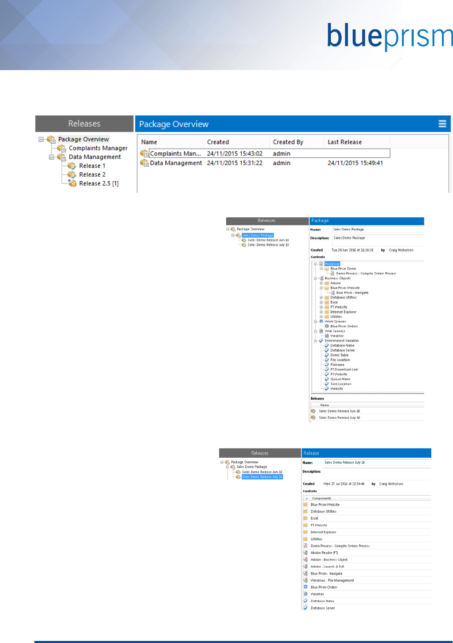Click the Blue Prism Demo folder icon
Image resolution: width=453 pixels, height=643 pixels.
[x=327, y=269]
